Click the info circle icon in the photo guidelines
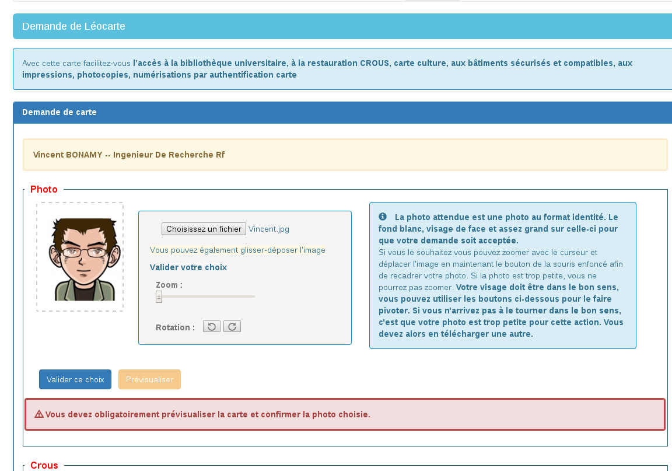The width and height of the screenshot is (672, 471). [x=383, y=217]
